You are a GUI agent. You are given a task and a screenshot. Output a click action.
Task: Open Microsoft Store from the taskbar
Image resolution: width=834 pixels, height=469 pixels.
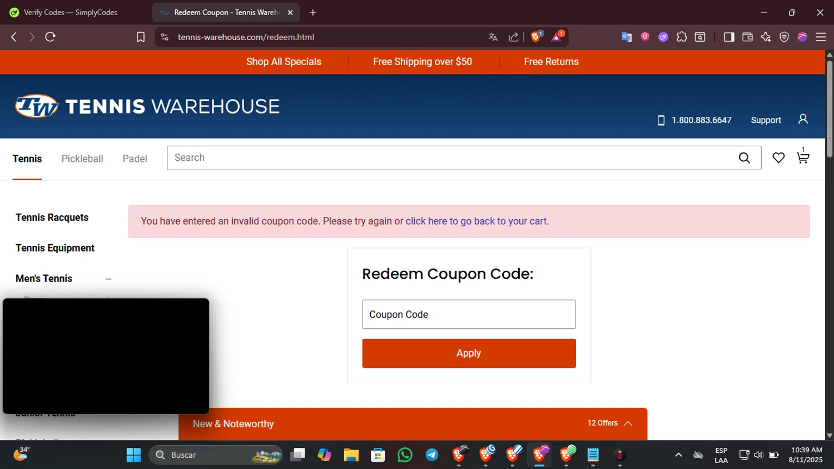click(x=378, y=455)
